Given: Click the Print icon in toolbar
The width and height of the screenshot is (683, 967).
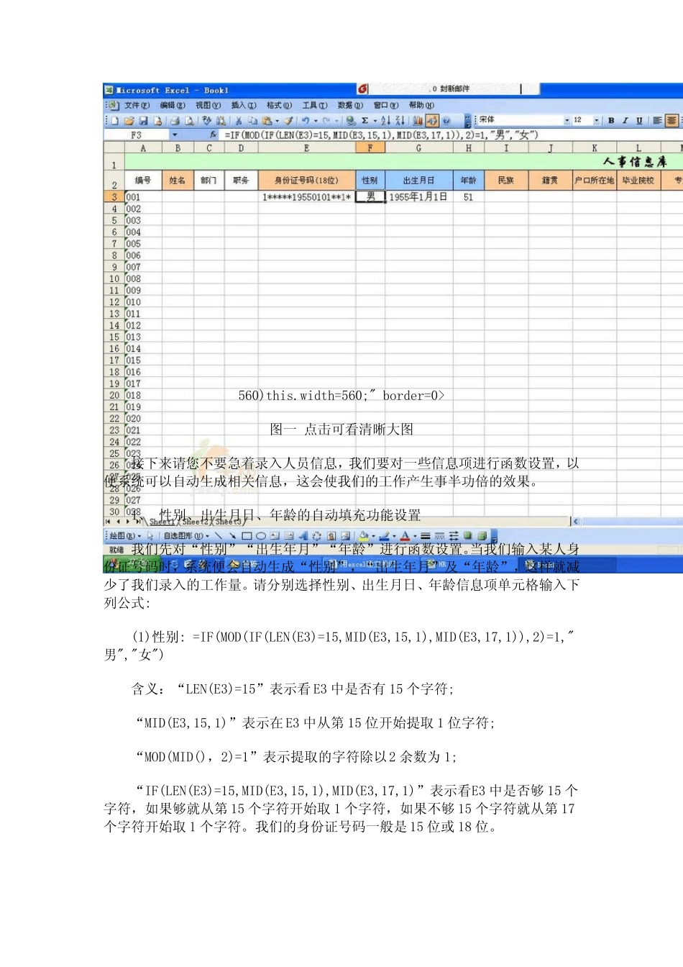Looking at the screenshot, I should tap(175, 120).
